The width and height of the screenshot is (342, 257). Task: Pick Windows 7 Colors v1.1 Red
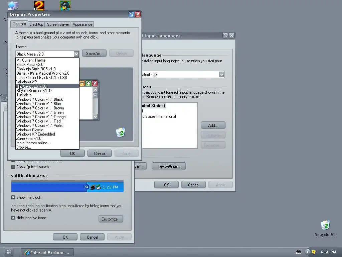47,121
